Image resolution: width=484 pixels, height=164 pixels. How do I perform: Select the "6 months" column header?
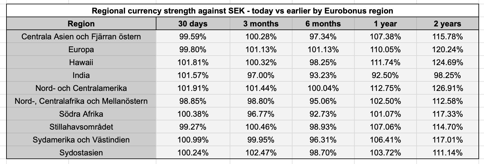[323, 24]
